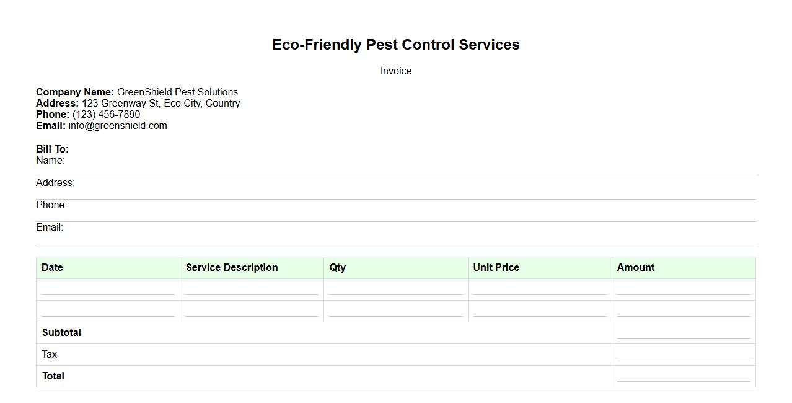
Task: Click the Total amount field
Action: (x=684, y=376)
